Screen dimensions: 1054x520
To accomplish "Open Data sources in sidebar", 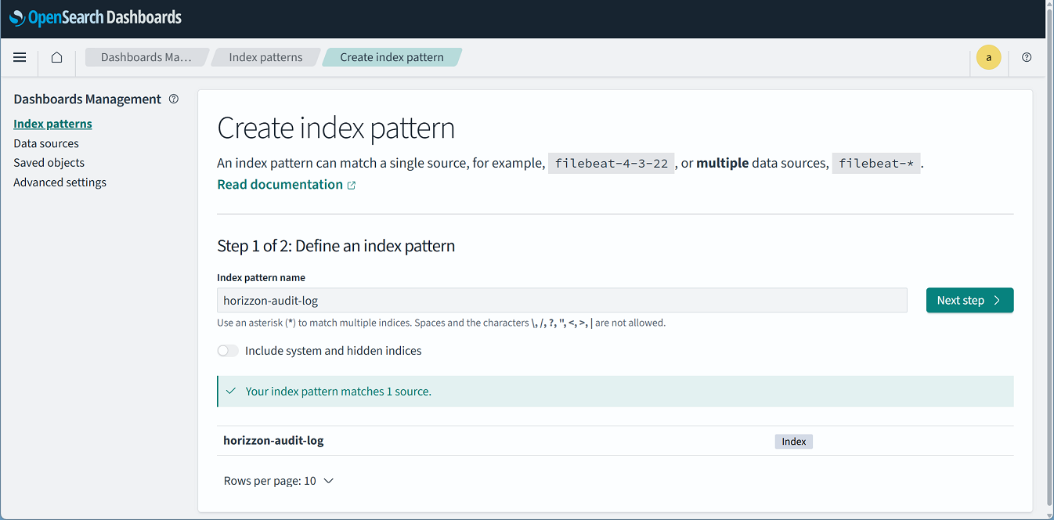I will pos(46,143).
